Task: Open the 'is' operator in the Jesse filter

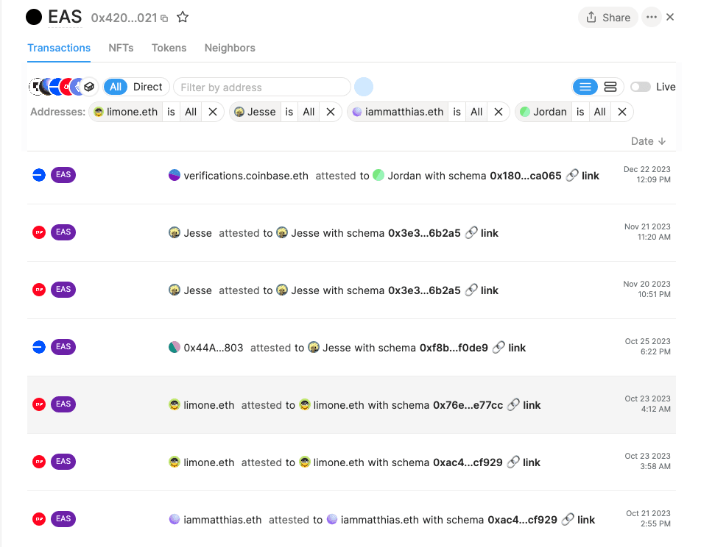Action: point(289,112)
